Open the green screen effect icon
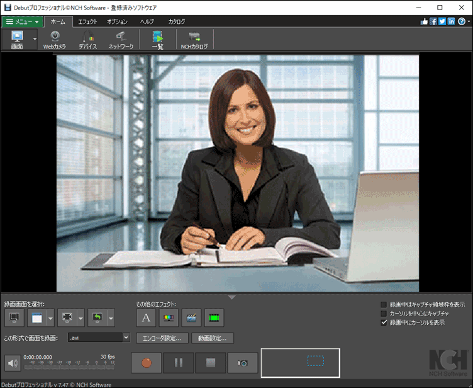 [x=214, y=317]
